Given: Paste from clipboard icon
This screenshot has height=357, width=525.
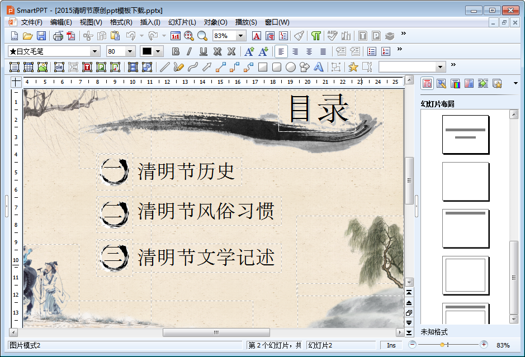Looking at the screenshot, I should click(x=115, y=36).
